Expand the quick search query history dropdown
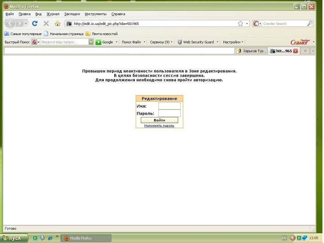The image size is (324, 243). [91, 42]
